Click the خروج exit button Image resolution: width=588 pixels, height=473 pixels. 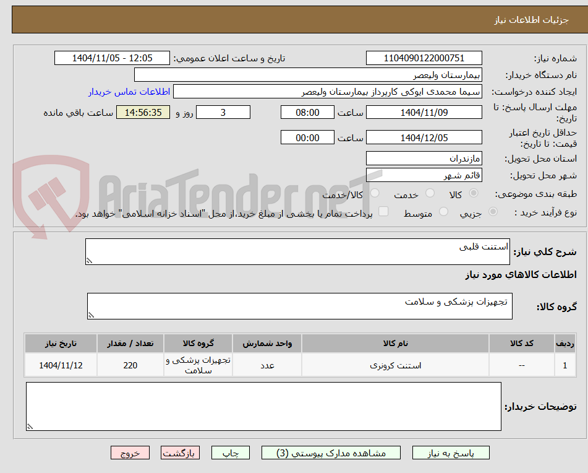130,453
